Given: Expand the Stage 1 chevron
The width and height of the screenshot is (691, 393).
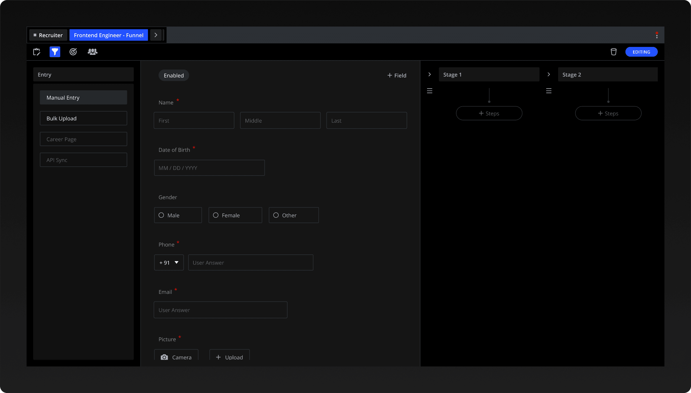Looking at the screenshot, I should pos(430,75).
